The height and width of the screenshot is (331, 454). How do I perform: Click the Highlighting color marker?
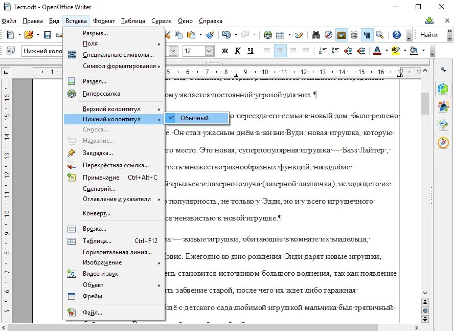click(x=396, y=51)
